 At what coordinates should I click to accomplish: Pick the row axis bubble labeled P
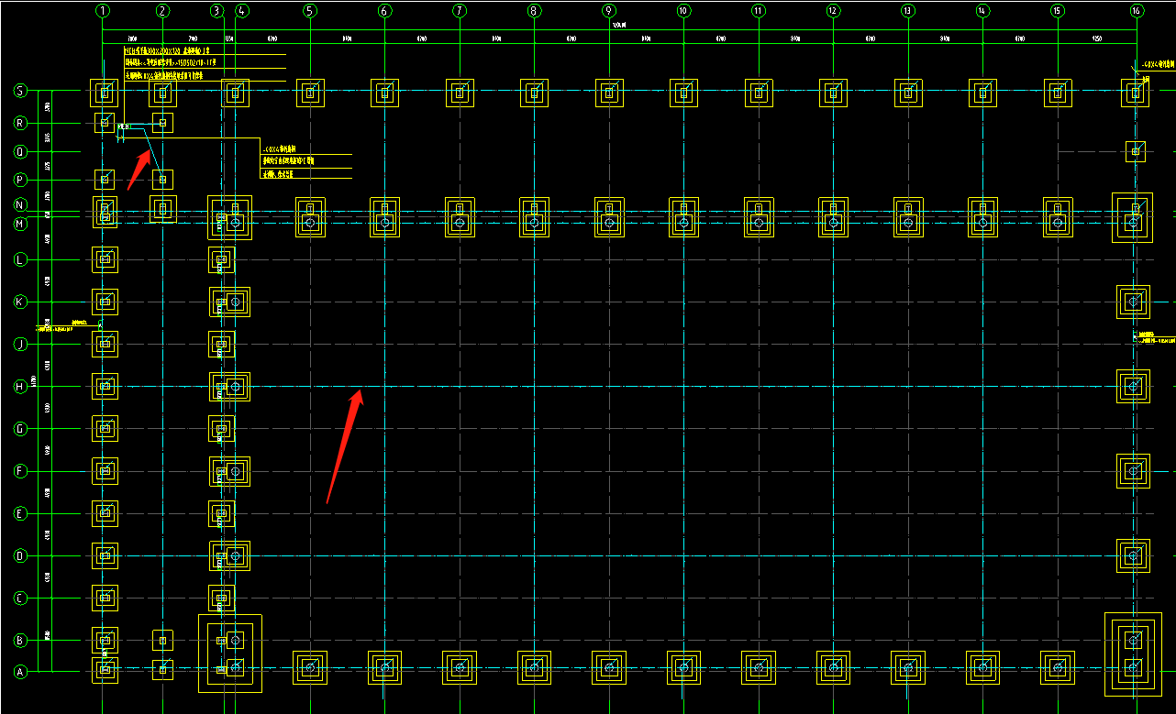(19, 180)
